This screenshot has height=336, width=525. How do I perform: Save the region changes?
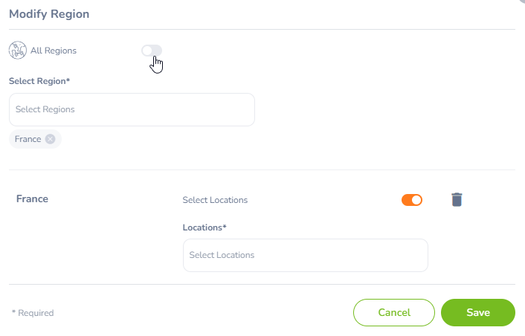click(x=478, y=312)
